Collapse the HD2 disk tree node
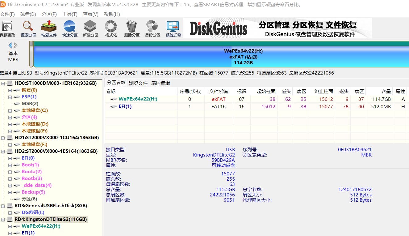The height and width of the screenshot is (236, 409). click(3, 151)
